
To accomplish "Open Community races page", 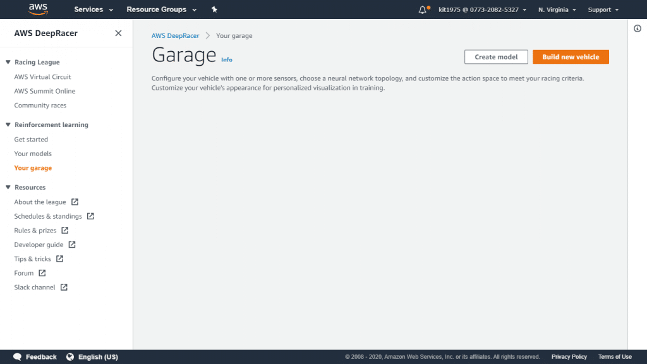I will click(x=40, y=106).
